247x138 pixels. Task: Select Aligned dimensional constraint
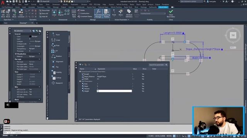pos(61,13)
